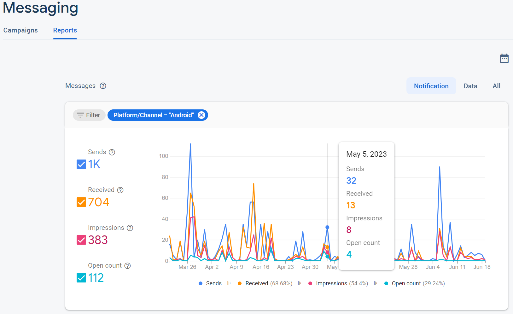Uncheck the Sends metric checkbox
The height and width of the screenshot is (314, 513).
point(81,164)
